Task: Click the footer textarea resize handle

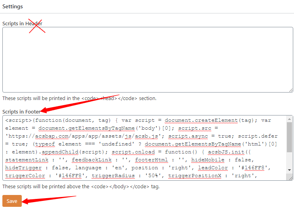Action: click(291, 178)
